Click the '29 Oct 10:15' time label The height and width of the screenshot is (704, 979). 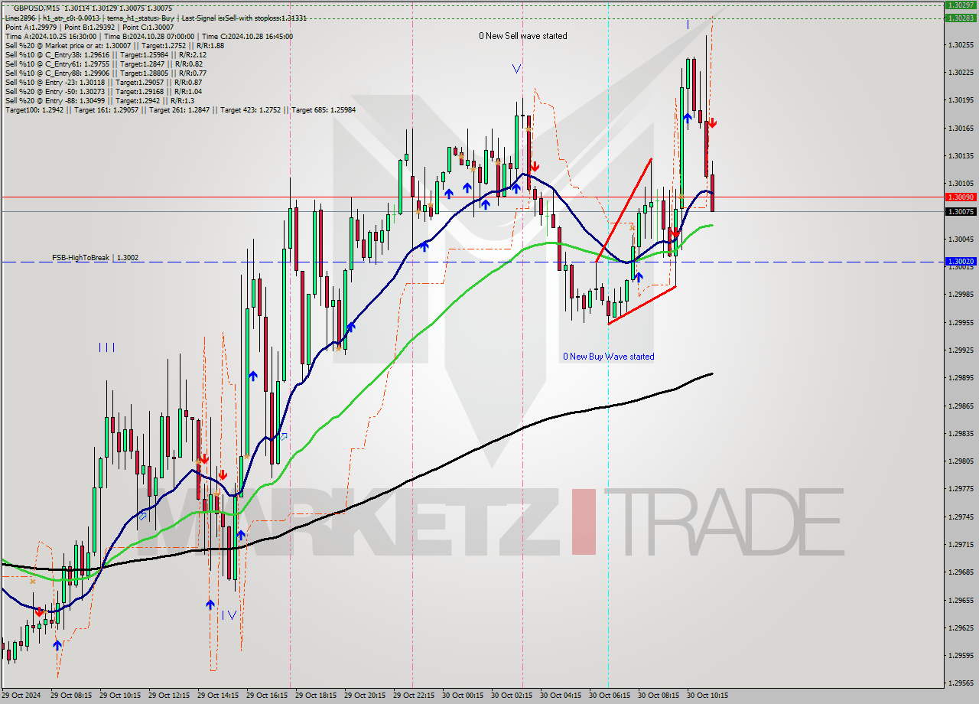[119, 696]
